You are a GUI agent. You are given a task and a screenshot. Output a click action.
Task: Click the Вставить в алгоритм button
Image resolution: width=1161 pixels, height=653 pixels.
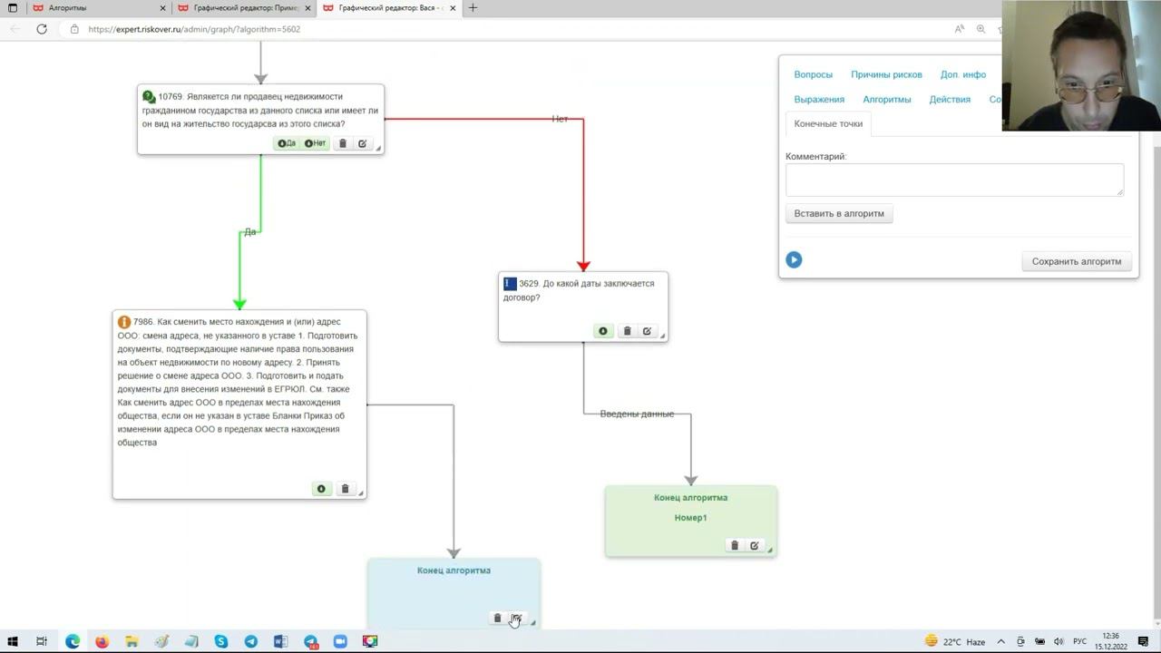(839, 214)
